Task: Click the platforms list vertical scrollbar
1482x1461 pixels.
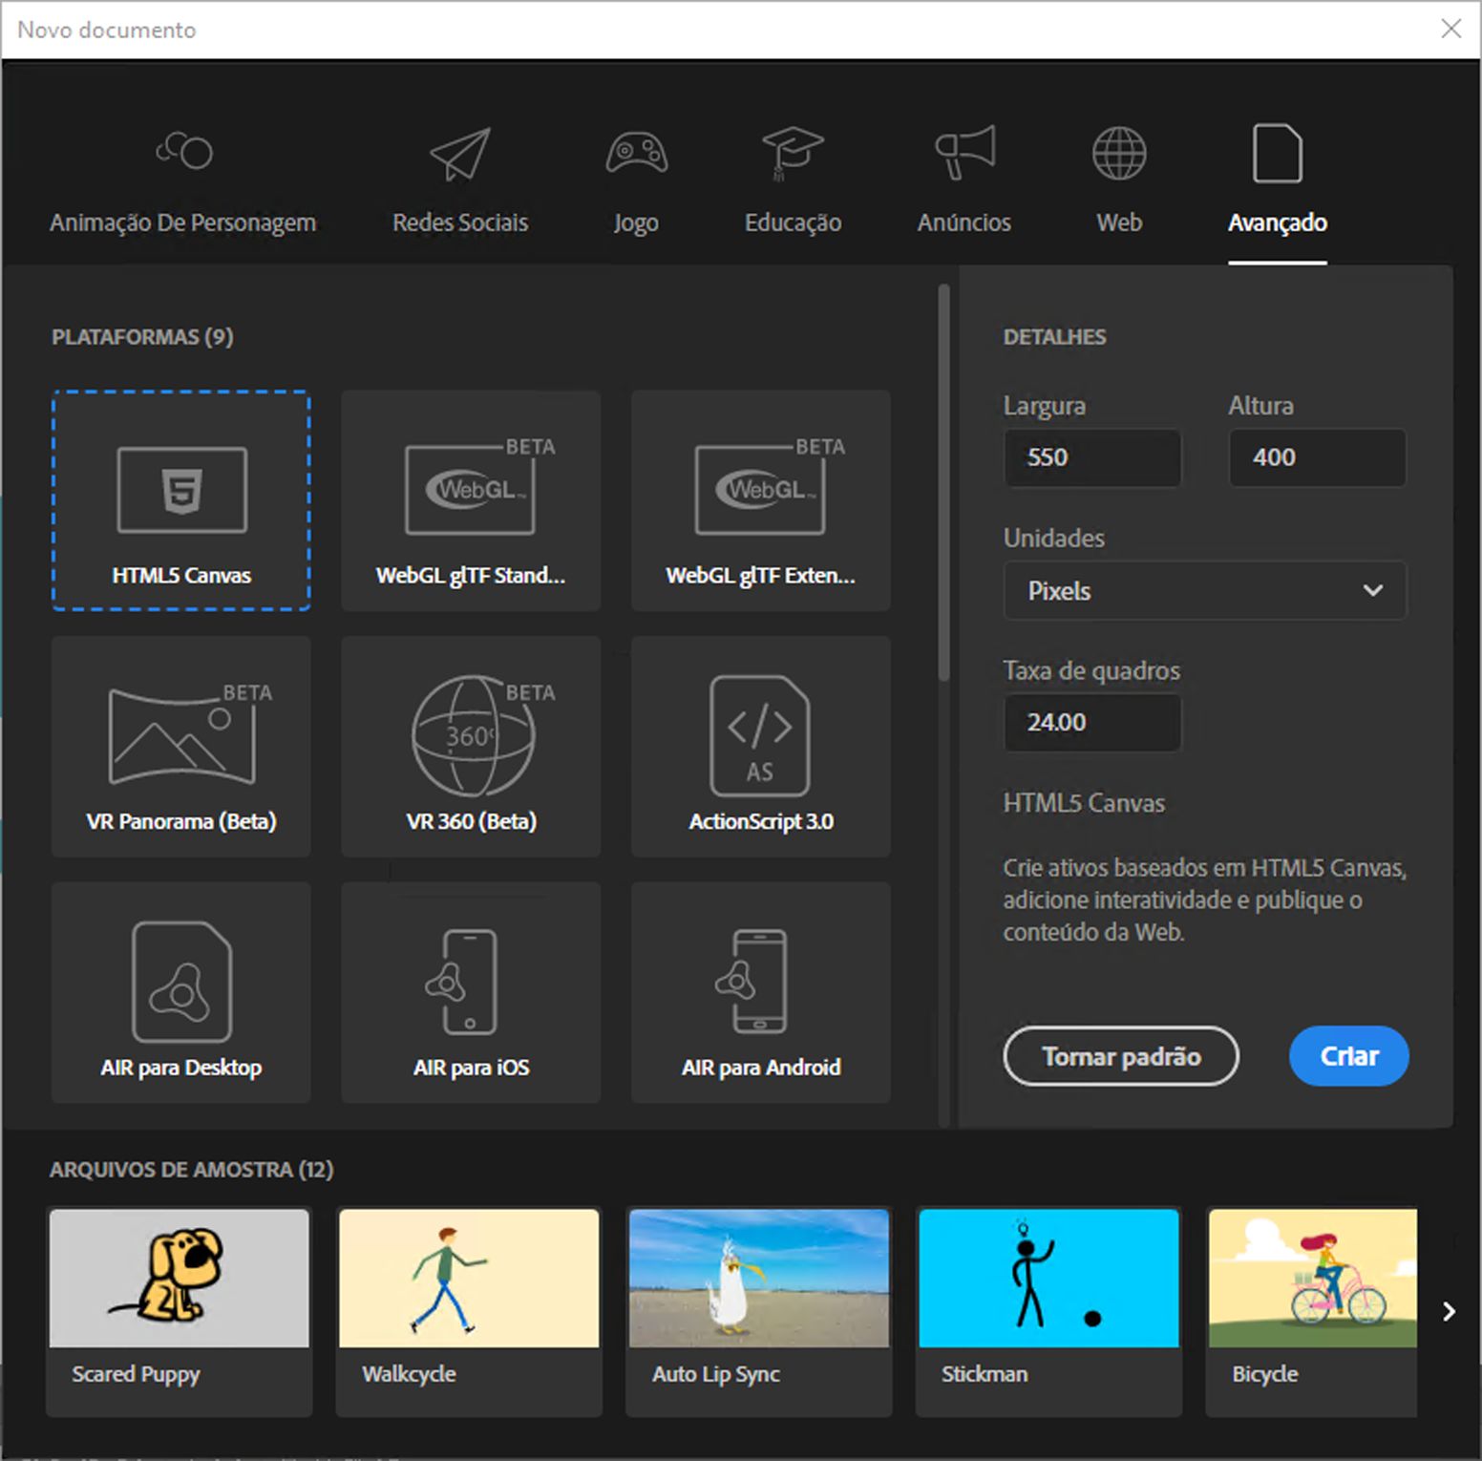Action: (x=943, y=482)
